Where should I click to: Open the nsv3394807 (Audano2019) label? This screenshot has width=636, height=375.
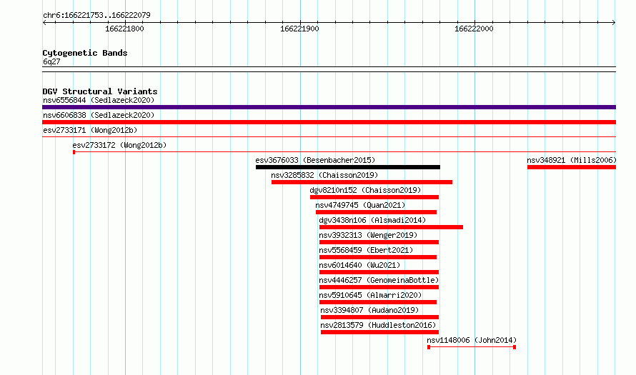pyautogui.click(x=369, y=310)
